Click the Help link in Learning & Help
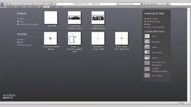 tap(149, 24)
